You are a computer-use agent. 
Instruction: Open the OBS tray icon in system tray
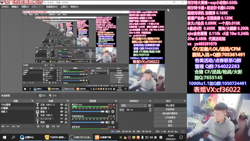coord(129,138)
